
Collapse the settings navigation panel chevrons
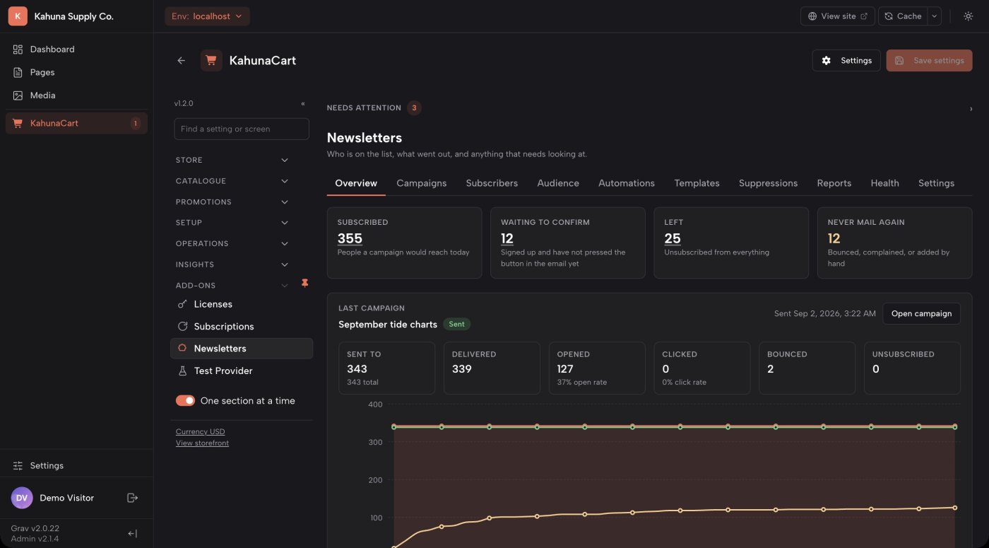click(303, 104)
